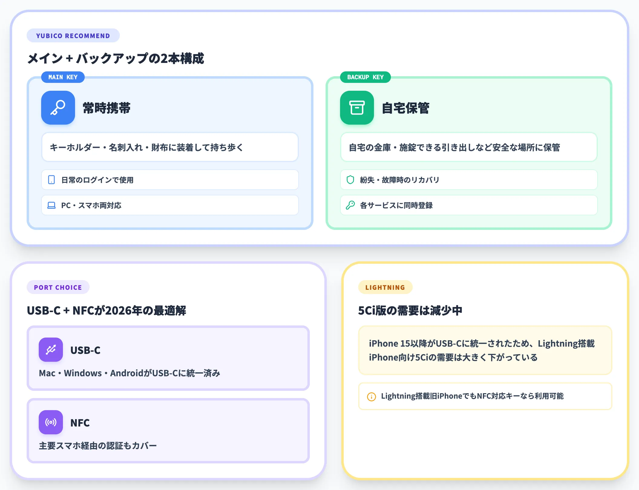Click the green key icon next to 各サービスに同時登録
The image size is (639, 490).
click(x=350, y=205)
